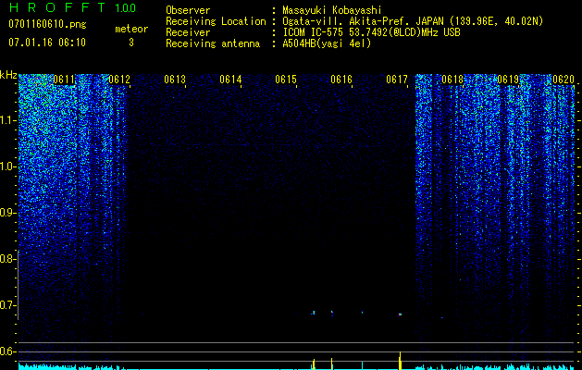582x370 pixels.
Task: Click the Ogata-vill. Akita-Pref. JAPAN location text
Action: pyautogui.click(x=413, y=21)
